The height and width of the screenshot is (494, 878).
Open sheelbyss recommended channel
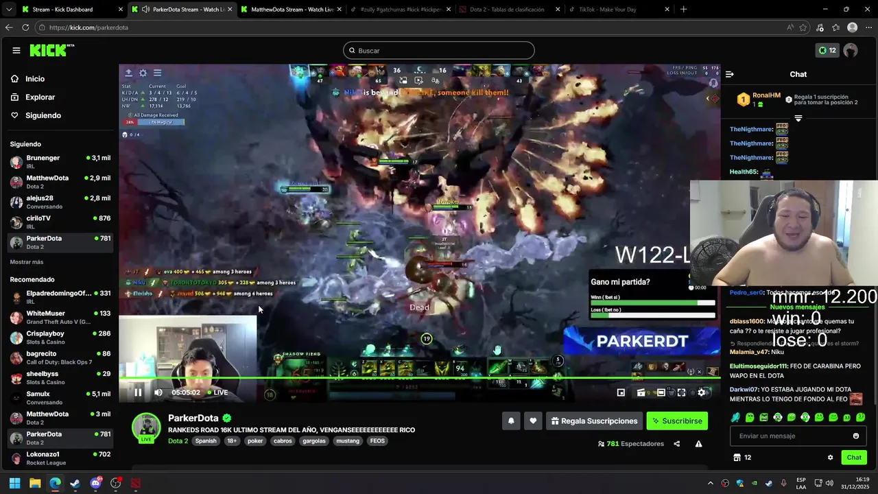click(60, 377)
